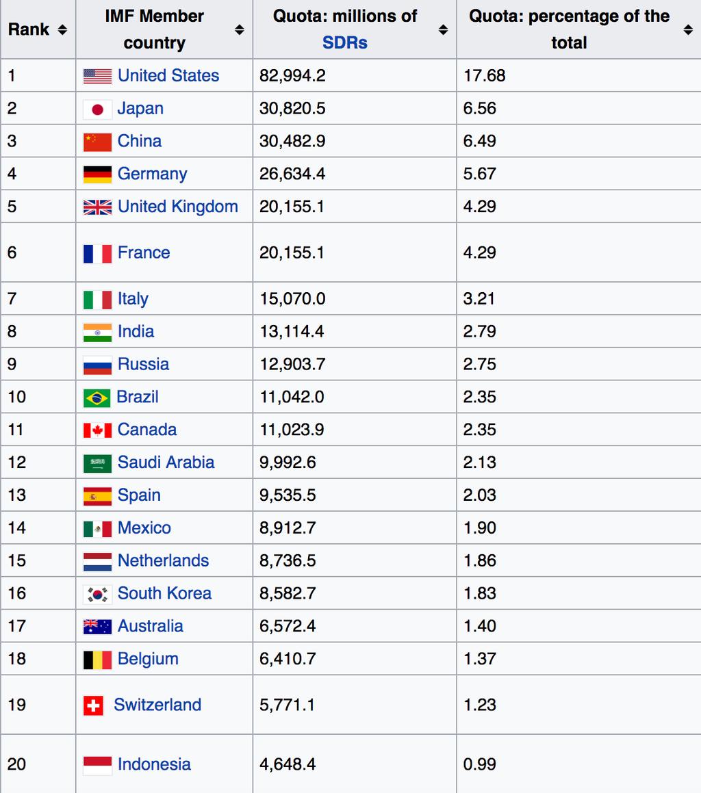Click the United Kingdom flag icon
Viewport: 701px width, 793px height.
[97, 207]
